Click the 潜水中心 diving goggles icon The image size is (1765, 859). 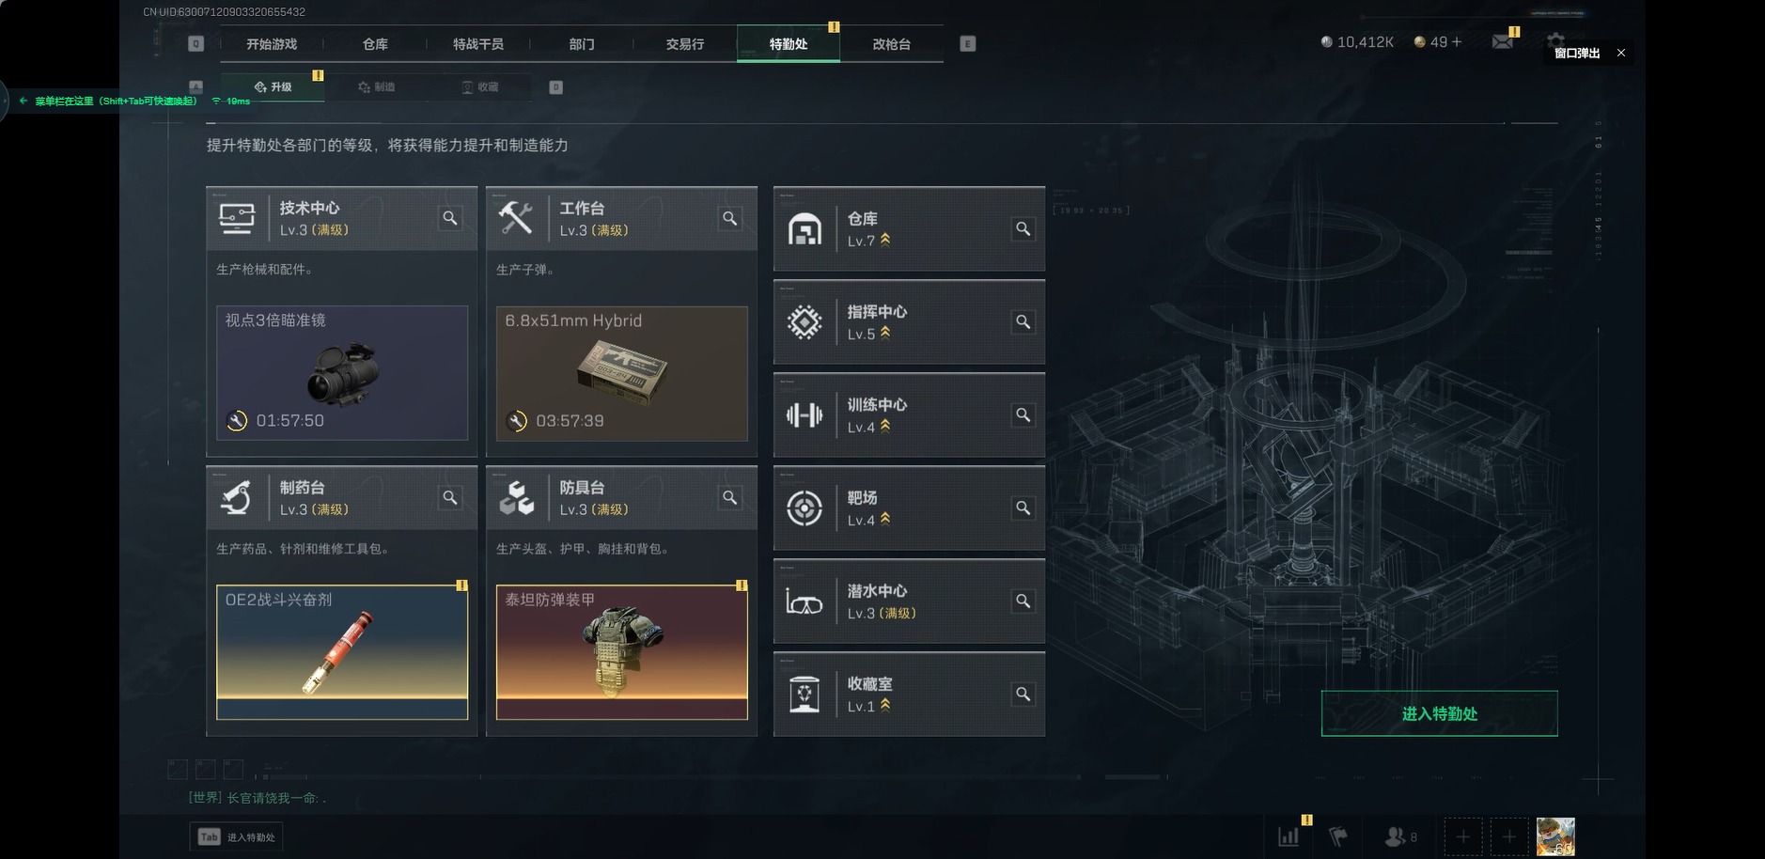click(804, 601)
